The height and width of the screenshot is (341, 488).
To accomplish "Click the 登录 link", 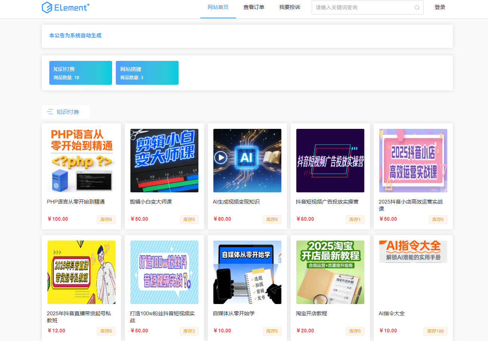I will [x=440, y=7].
